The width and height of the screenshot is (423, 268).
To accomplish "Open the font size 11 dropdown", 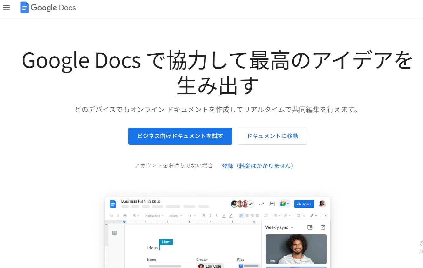I will coord(191,216).
